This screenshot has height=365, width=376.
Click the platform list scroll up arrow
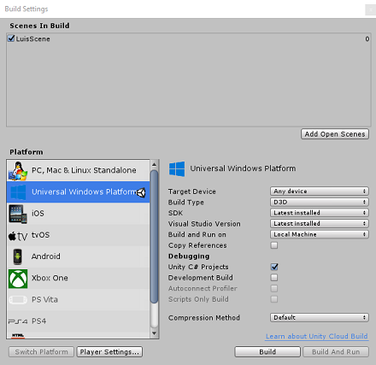click(x=154, y=164)
